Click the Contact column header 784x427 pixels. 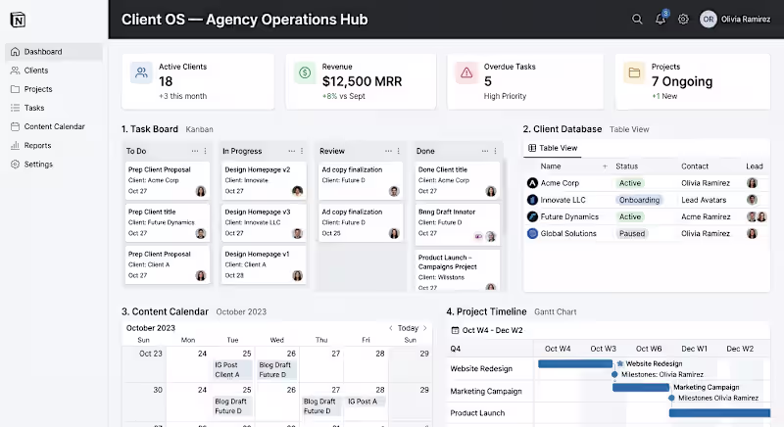(x=695, y=166)
